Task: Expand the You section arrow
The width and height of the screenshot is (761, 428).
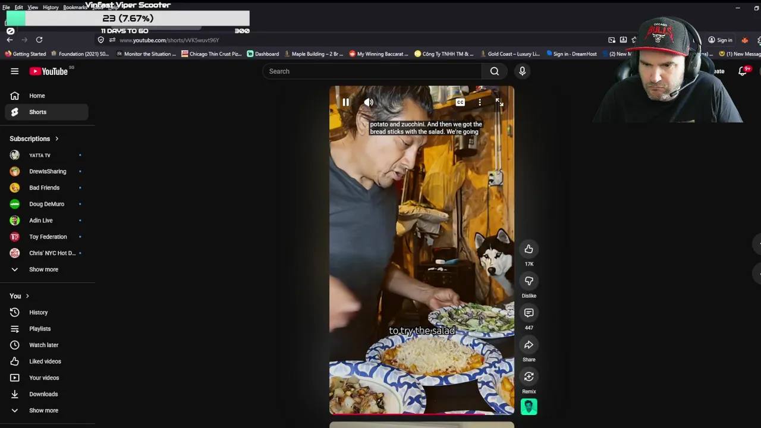Action: point(27,296)
